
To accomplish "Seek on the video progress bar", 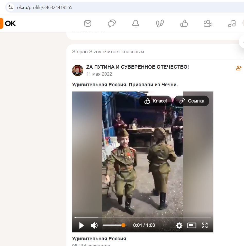I will pos(143,217).
